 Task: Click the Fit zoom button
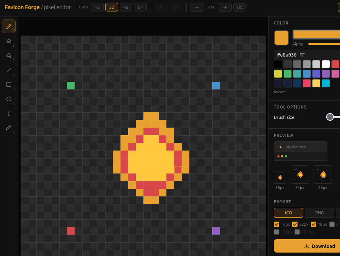click(239, 7)
